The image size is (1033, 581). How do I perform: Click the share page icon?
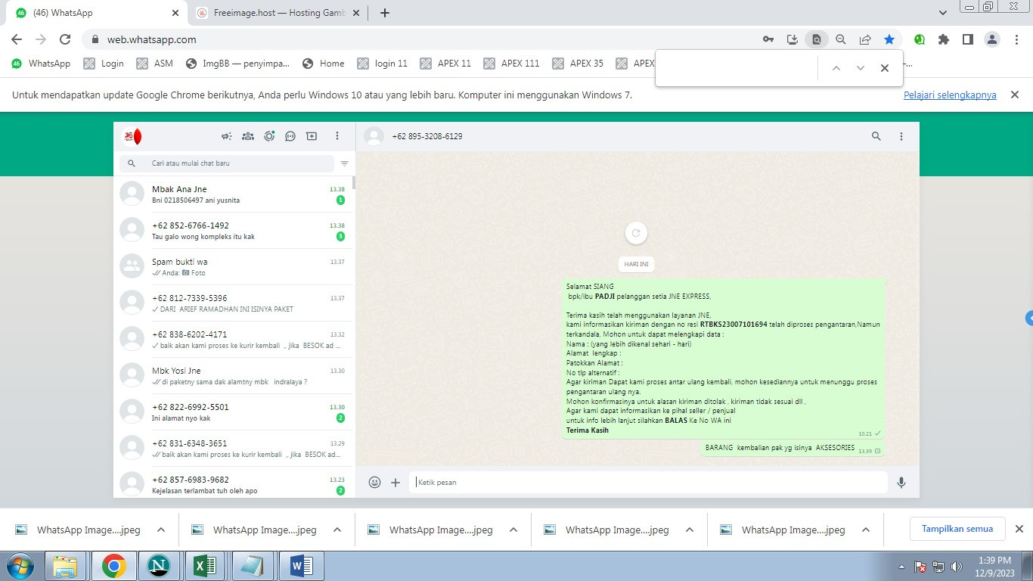point(865,39)
